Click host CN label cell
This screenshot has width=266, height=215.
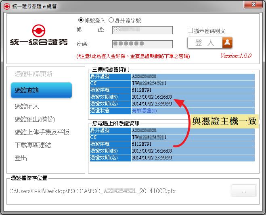pos(111,83)
